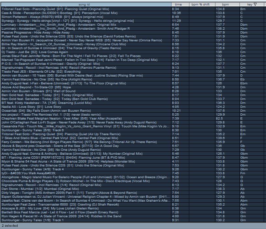The image size is (266, 229).
Task: Select Sunlounger 'Track 4' row
Action: [132, 169]
